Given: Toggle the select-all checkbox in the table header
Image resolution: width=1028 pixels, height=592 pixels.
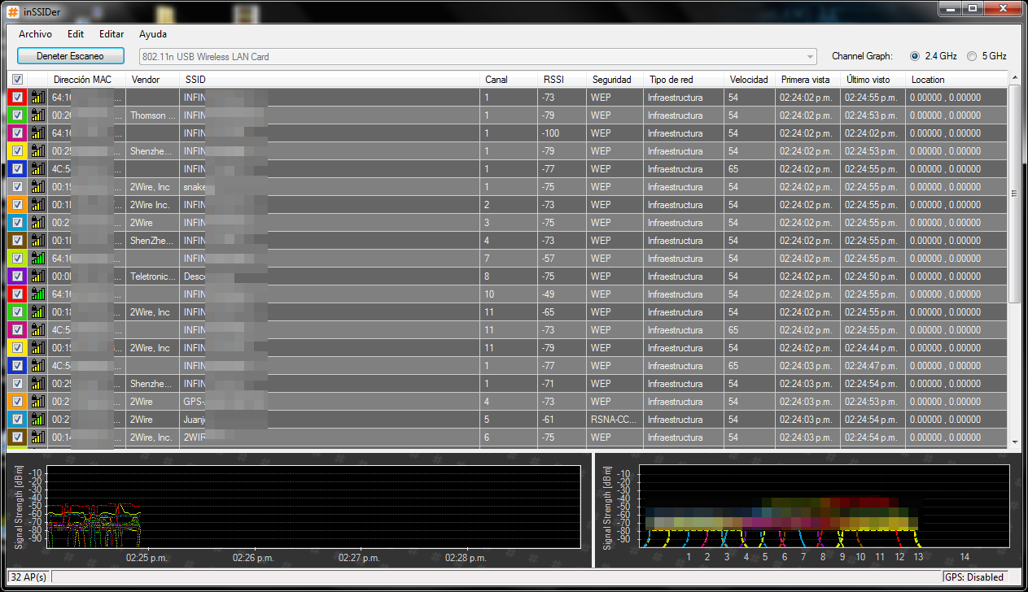Looking at the screenshot, I should (17, 79).
